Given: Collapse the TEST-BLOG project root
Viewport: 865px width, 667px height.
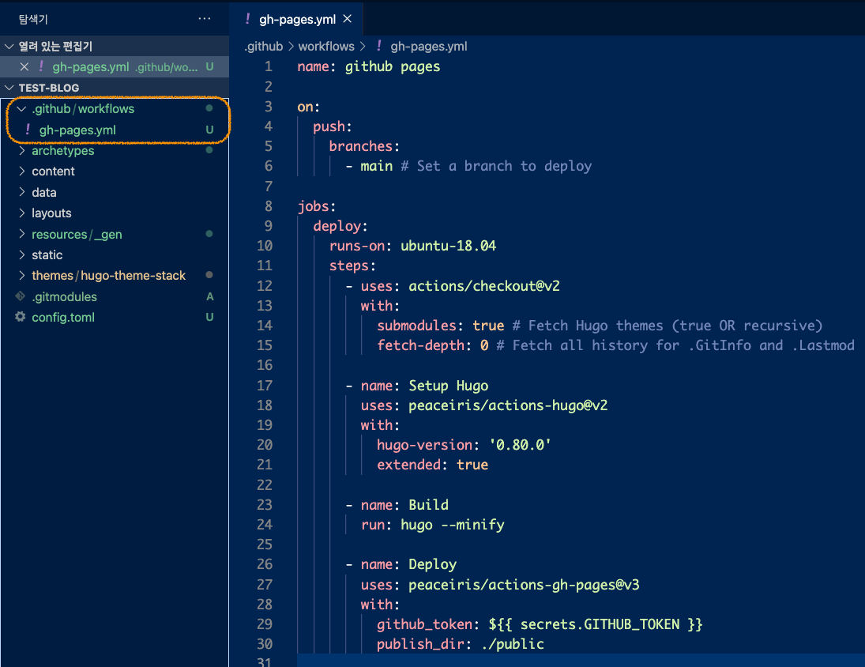Looking at the screenshot, I should [9, 88].
